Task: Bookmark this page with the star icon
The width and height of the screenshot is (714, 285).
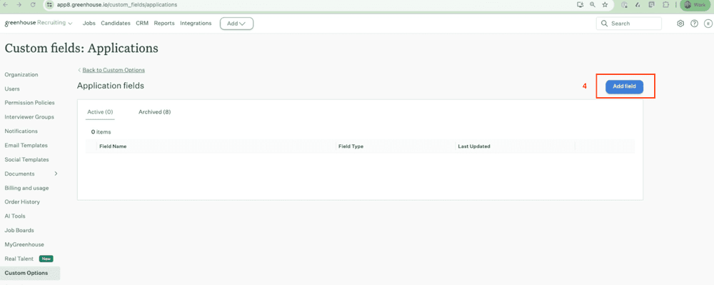Action: coord(605,4)
